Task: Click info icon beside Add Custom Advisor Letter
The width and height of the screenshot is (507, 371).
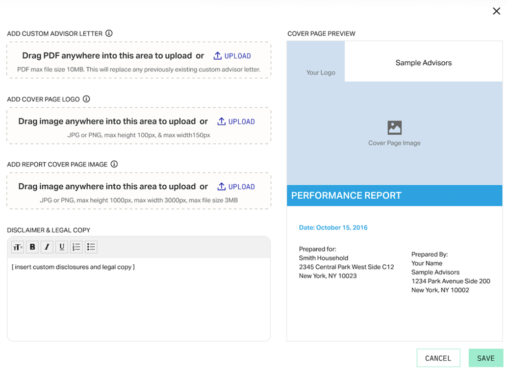Action: tap(109, 33)
